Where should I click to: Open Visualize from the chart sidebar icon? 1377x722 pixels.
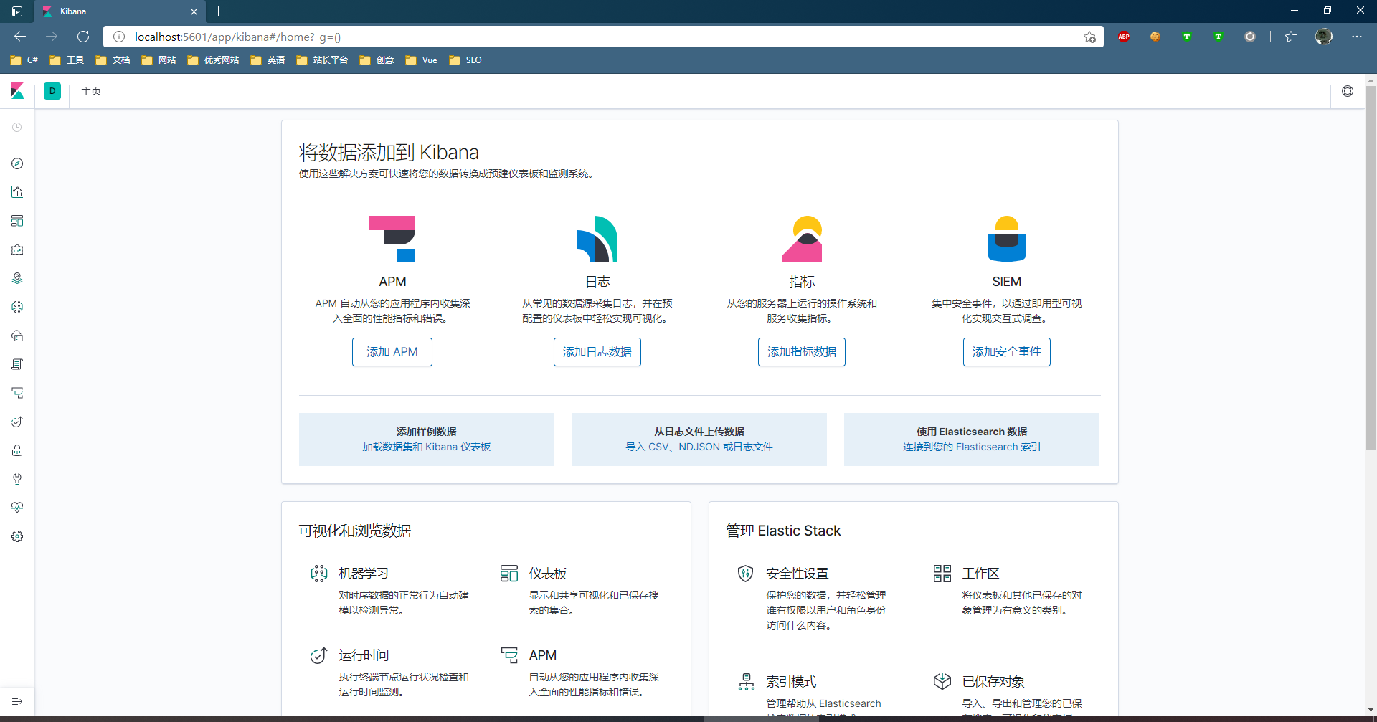point(17,192)
